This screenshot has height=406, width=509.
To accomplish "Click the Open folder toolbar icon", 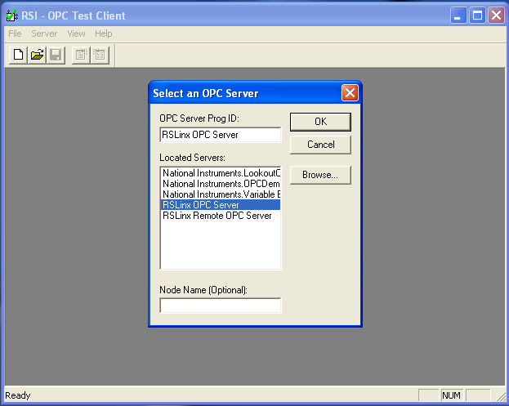I will point(37,55).
